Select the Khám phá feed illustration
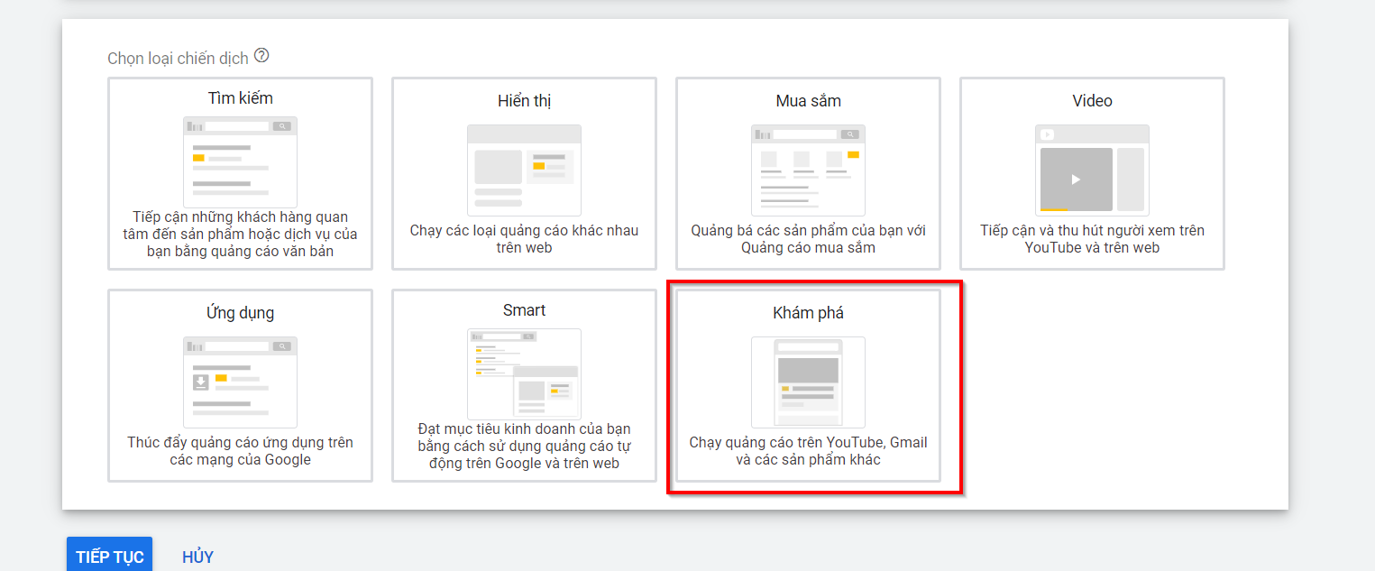Viewport: 1375px width, 571px height. point(808,382)
